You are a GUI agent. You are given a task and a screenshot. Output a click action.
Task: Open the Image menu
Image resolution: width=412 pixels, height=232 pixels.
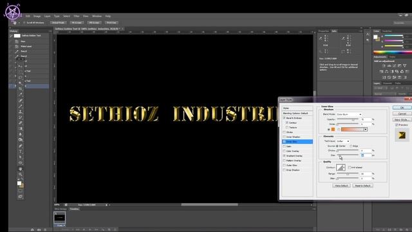(x=37, y=16)
